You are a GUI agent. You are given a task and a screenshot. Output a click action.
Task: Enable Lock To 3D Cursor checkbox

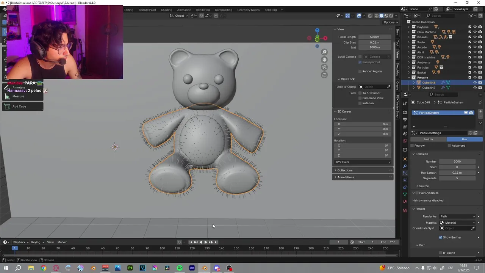[x=360, y=93]
